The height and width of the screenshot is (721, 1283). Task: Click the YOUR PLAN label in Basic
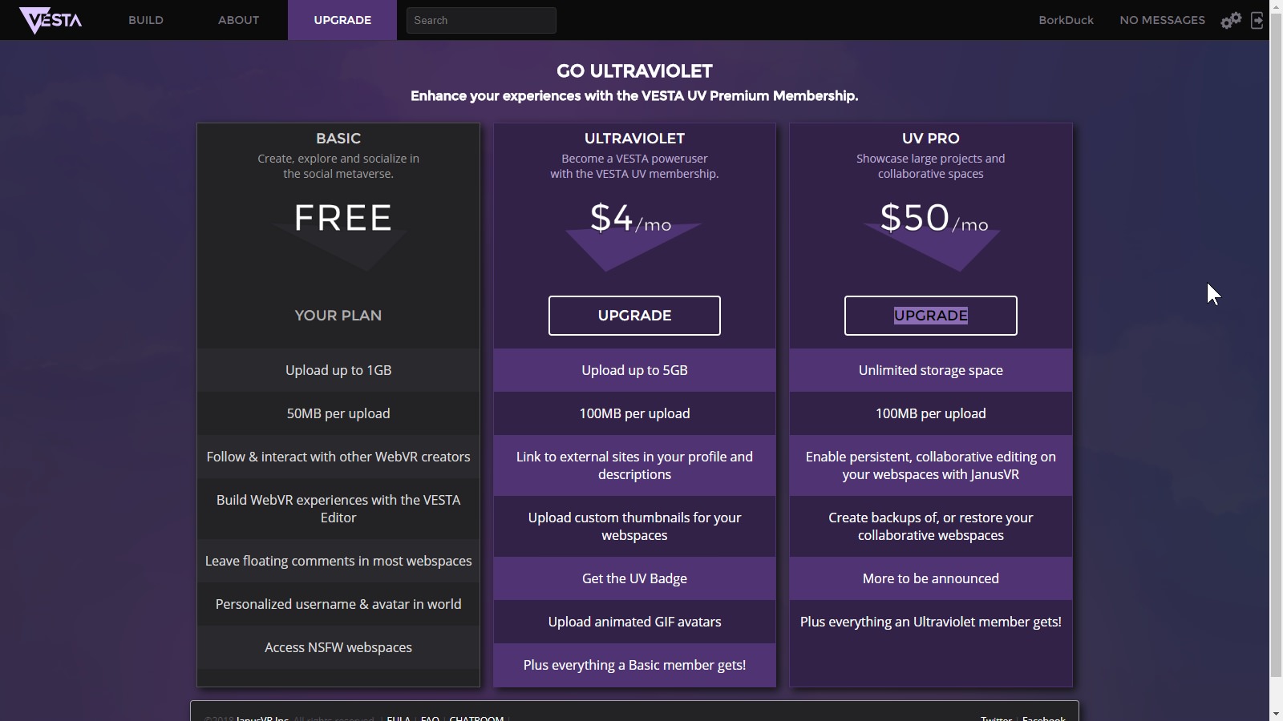coord(338,316)
